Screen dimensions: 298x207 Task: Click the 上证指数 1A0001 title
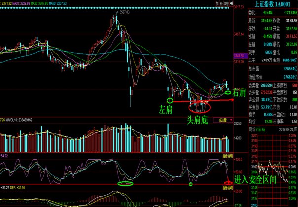(272, 4)
